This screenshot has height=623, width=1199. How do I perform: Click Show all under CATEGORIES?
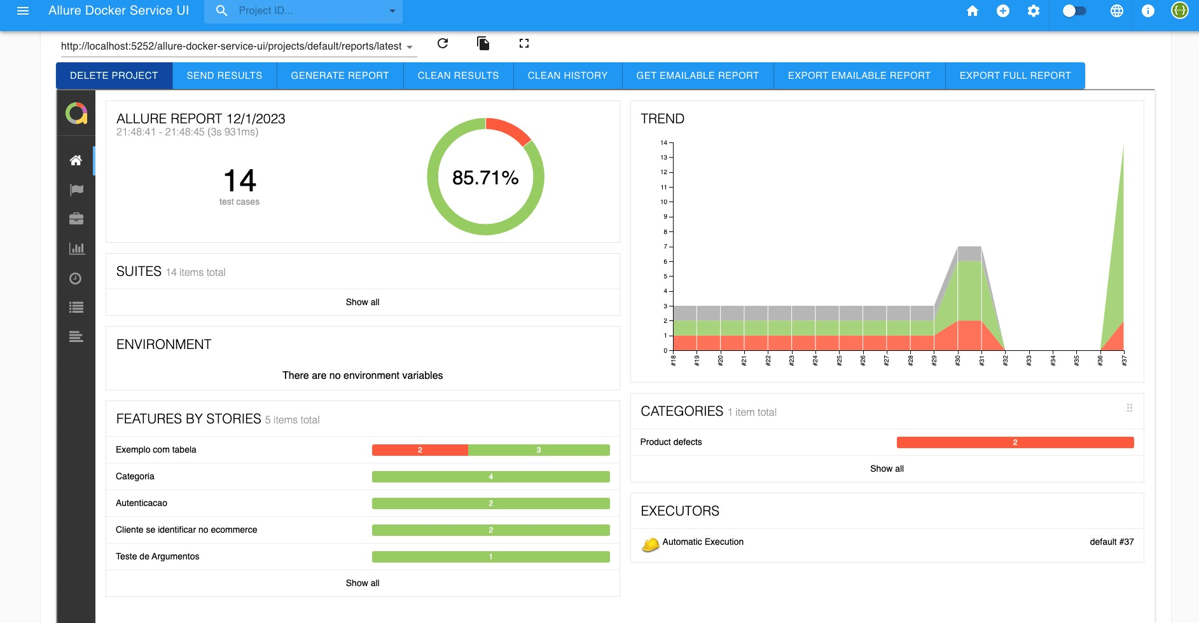[x=887, y=469]
